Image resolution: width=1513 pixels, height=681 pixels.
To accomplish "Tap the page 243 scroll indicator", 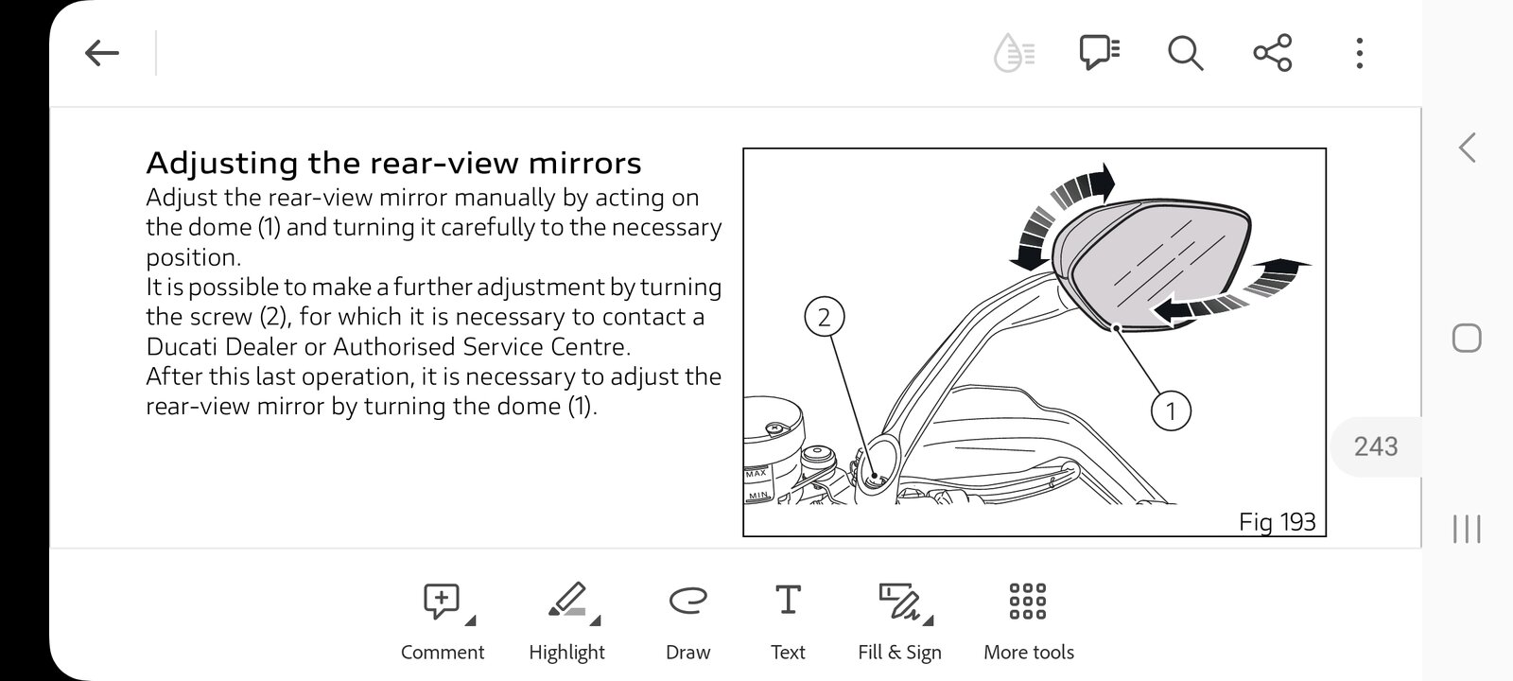I will point(1376,446).
